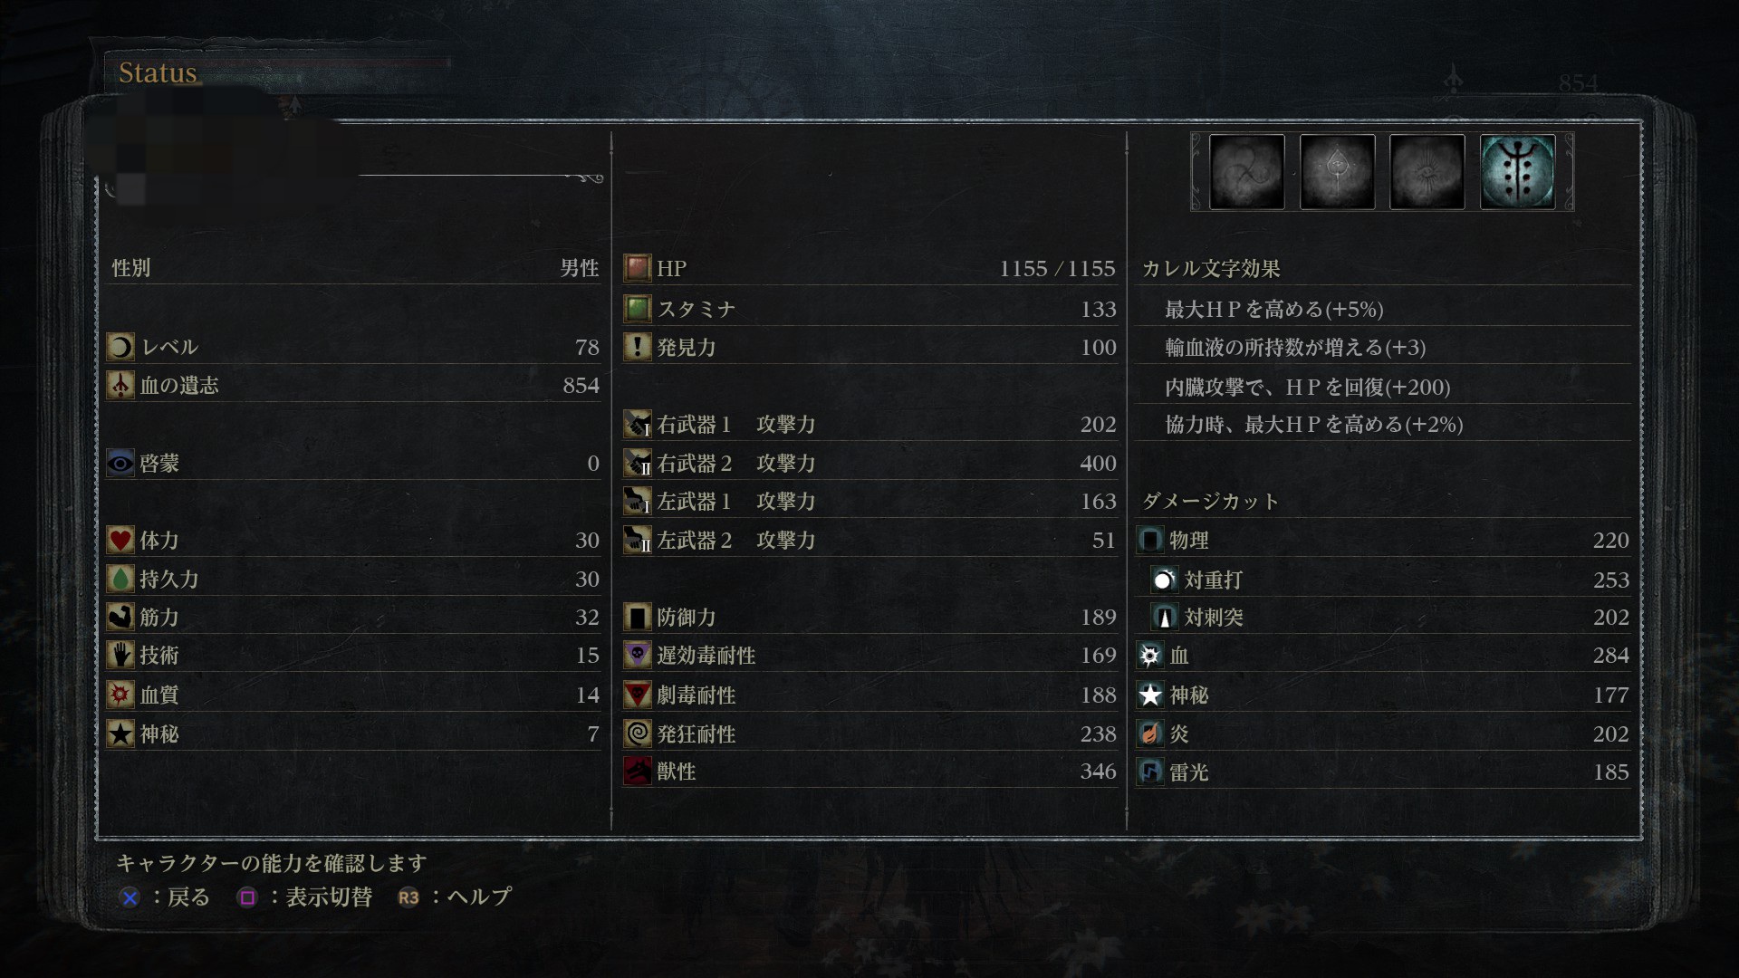This screenshot has width=1739, height=978.
Task: Click the 劇毒耐性 red triangle icon
Action: coord(638,695)
